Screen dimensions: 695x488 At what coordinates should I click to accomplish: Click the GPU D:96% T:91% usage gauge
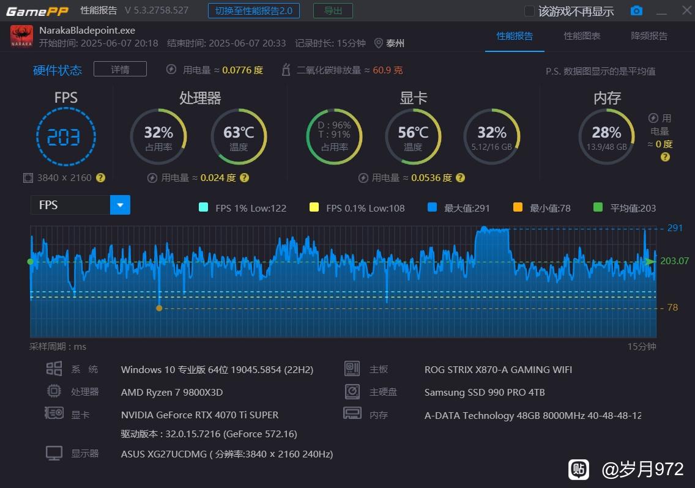click(x=334, y=137)
